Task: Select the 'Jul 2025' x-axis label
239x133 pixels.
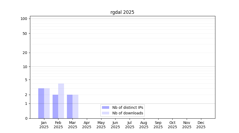Action: coord(130,125)
